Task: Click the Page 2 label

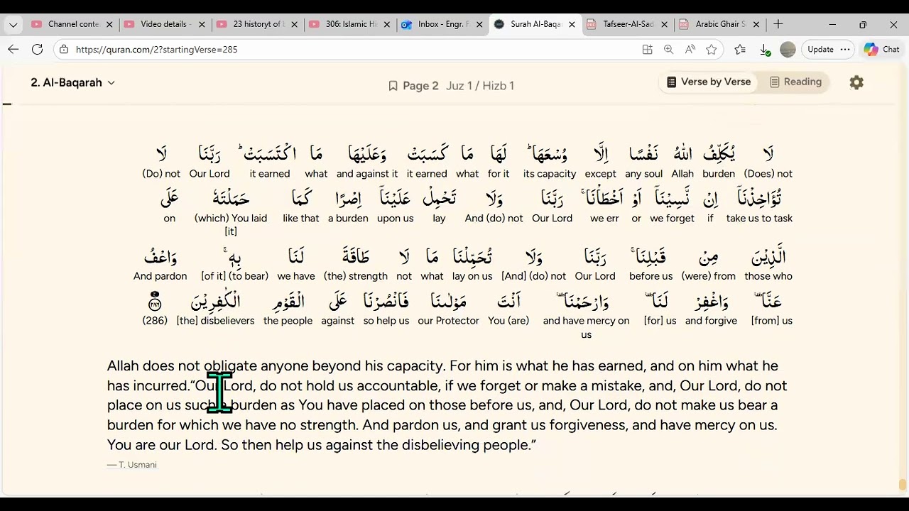Action: (x=420, y=86)
